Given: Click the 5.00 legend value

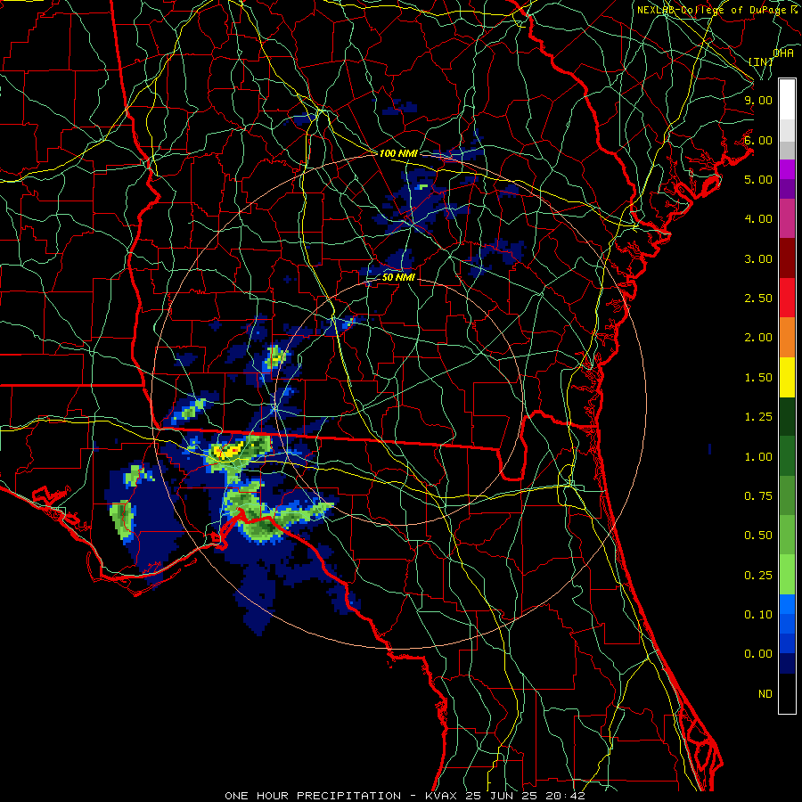Looking at the screenshot, I should (758, 179).
